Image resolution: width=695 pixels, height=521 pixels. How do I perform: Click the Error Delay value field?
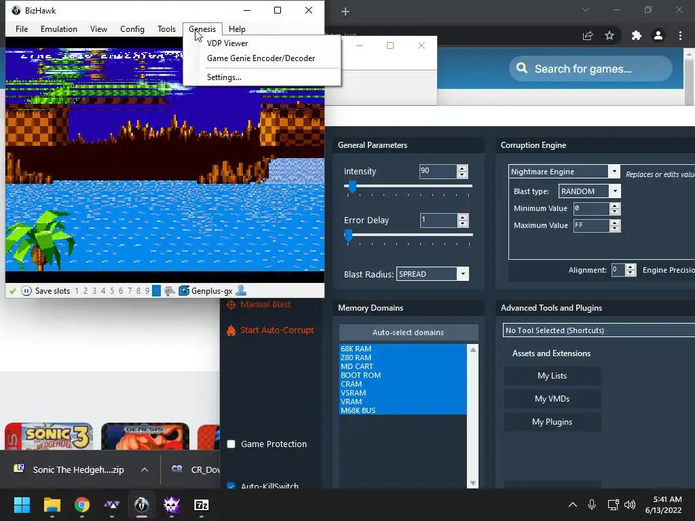(439, 220)
